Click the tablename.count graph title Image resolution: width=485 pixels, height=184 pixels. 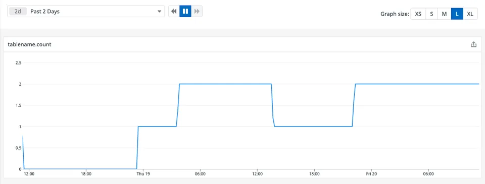pos(29,44)
